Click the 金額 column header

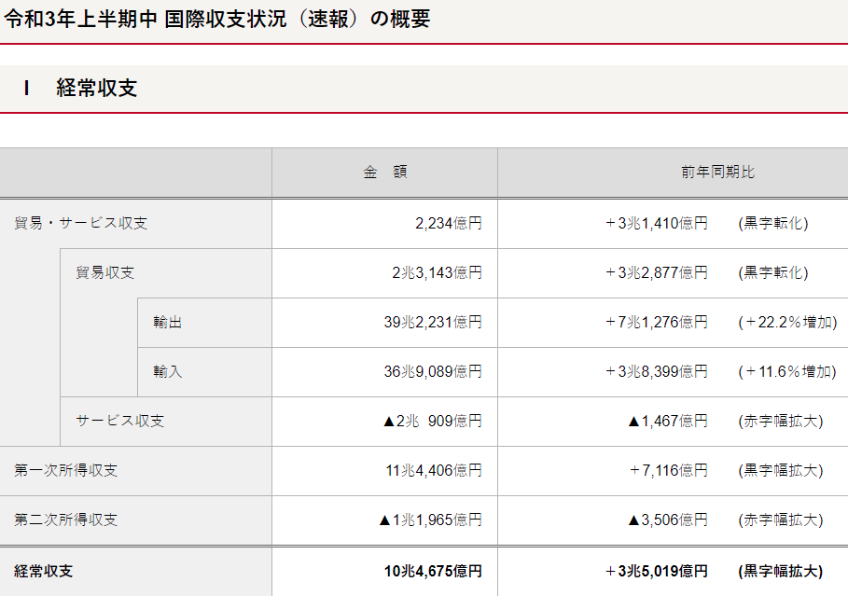click(384, 173)
